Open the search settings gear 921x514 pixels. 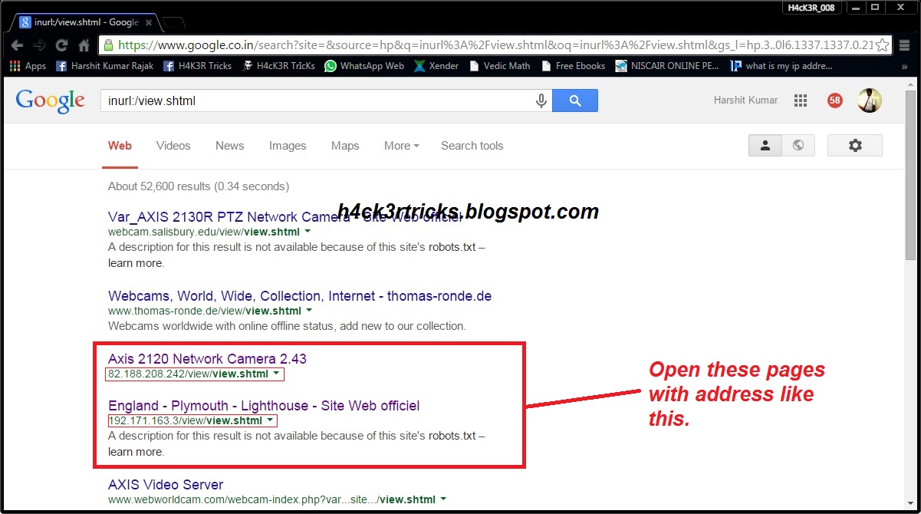[855, 145]
